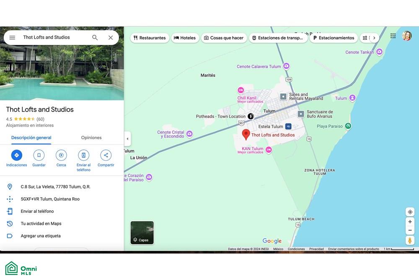Open the hamburger menu in search bar
The image size is (419, 280).
[x=12, y=37]
